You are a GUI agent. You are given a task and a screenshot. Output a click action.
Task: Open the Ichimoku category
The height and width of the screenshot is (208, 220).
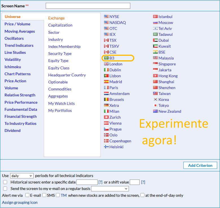tap(13, 67)
